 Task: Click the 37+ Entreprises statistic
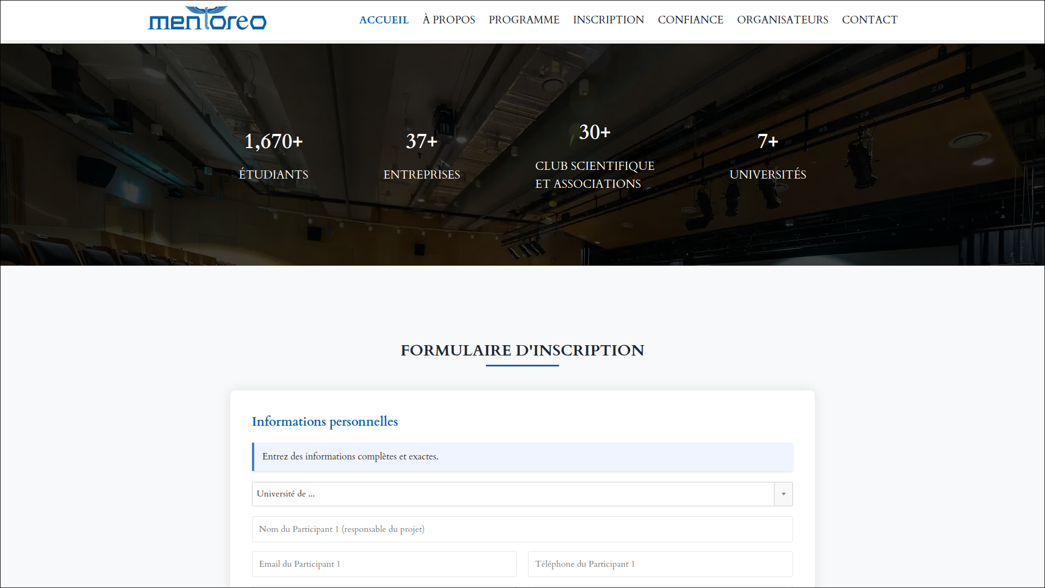421,142
